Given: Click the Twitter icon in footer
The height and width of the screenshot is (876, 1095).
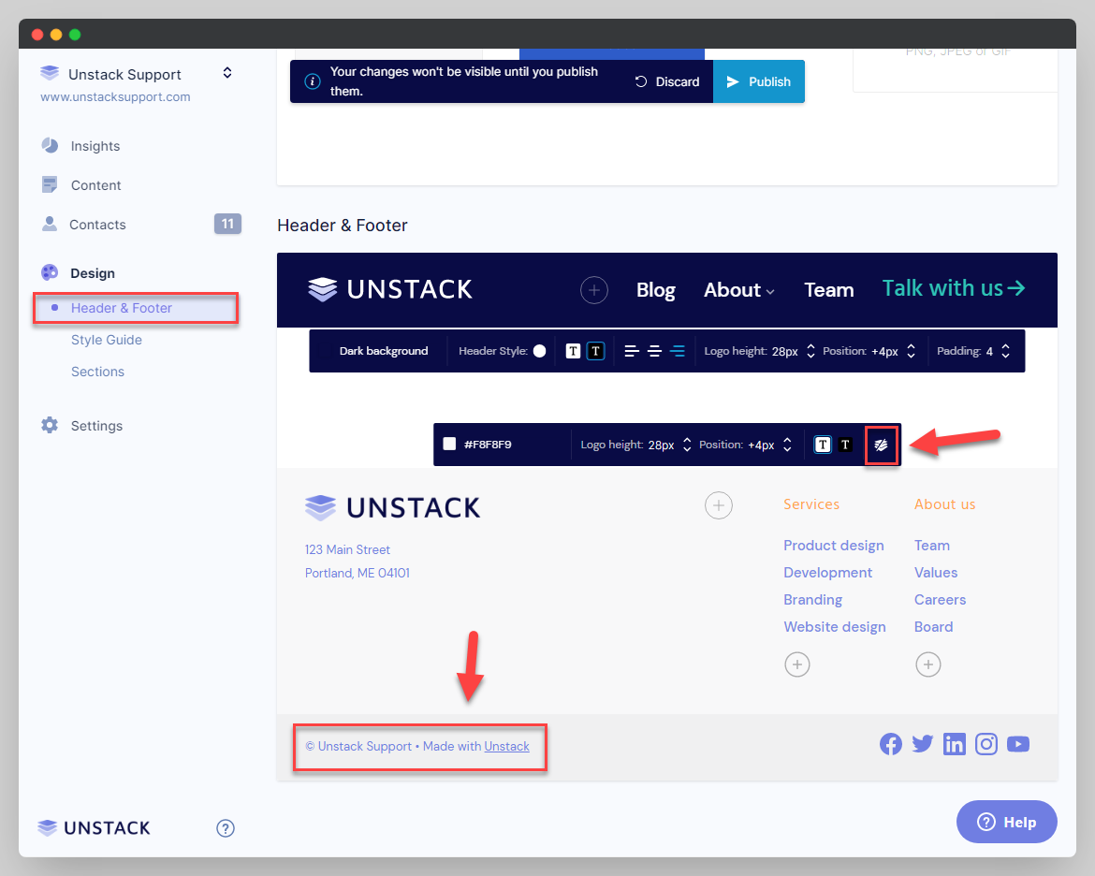Looking at the screenshot, I should point(923,745).
